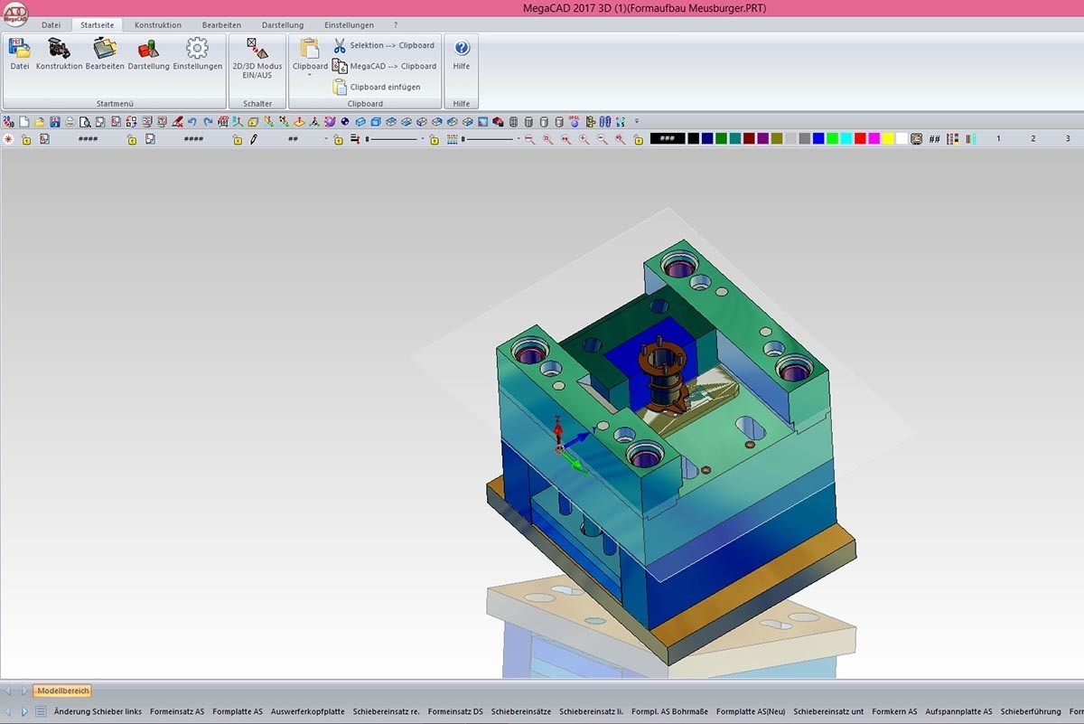Click the new document icon
The width and height of the screenshot is (1084, 724).
point(24,121)
